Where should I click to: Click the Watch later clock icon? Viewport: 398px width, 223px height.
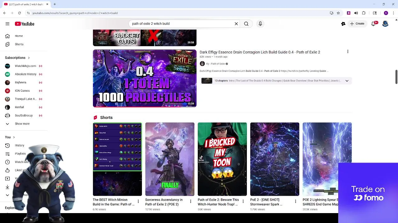[x=7, y=162]
